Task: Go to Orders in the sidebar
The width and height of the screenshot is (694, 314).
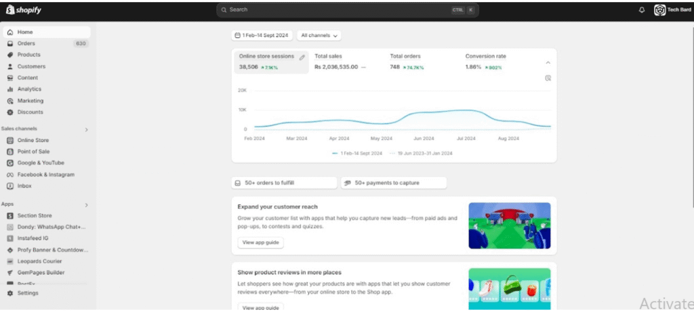Action: pos(26,43)
